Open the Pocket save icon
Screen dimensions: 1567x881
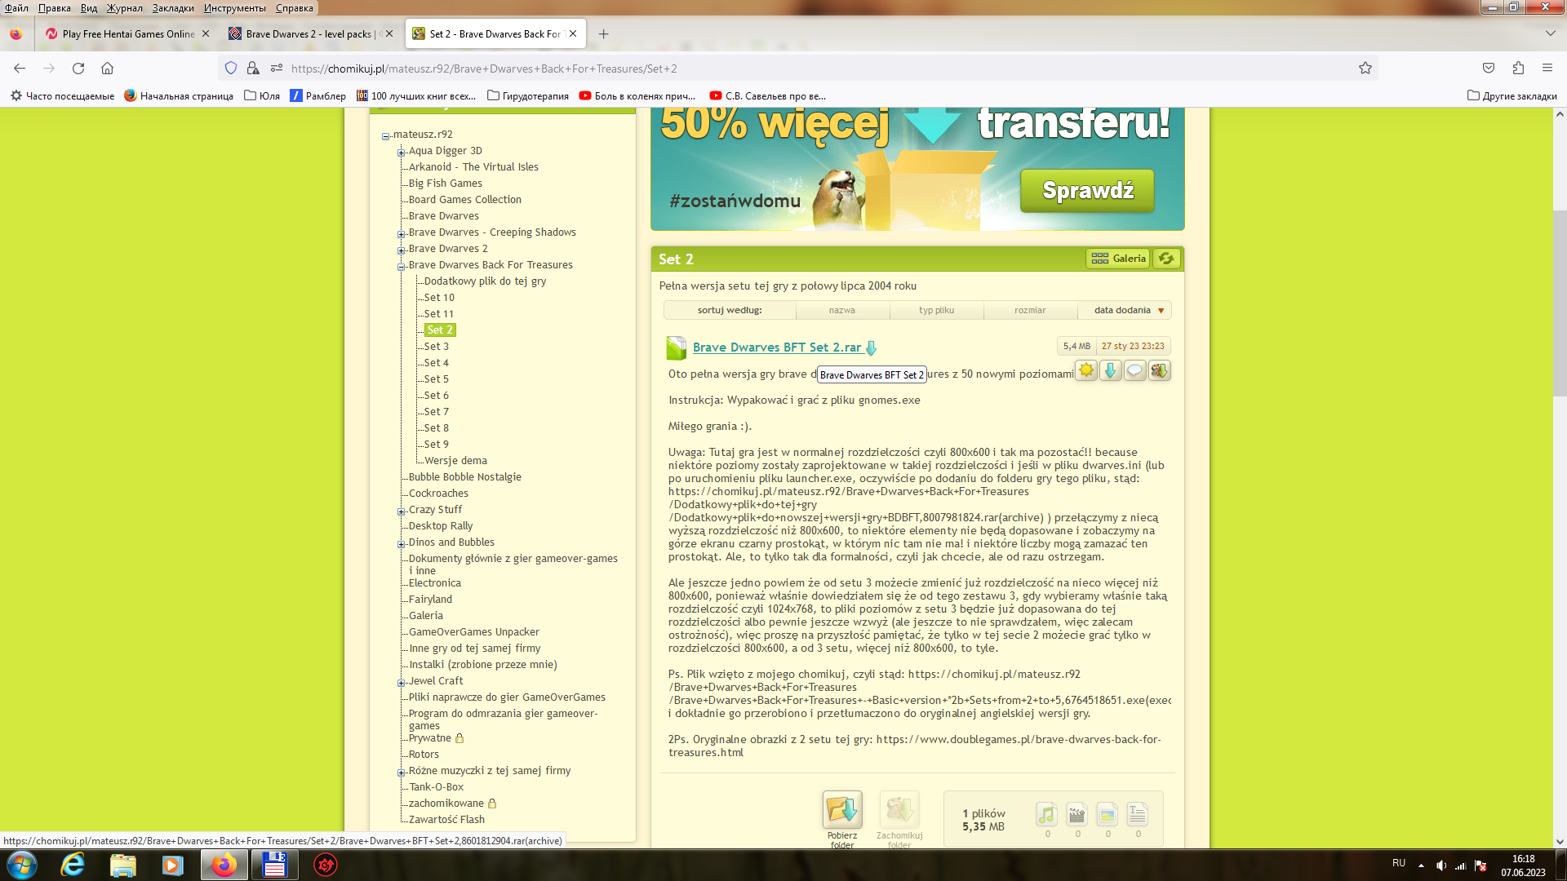(1489, 69)
